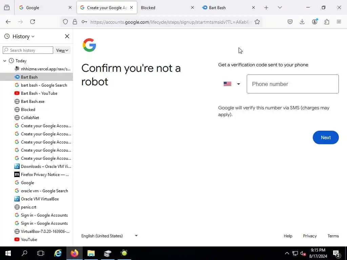The image size is (347, 260).
Task: Save page to Pocket
Action: point(290,22)
